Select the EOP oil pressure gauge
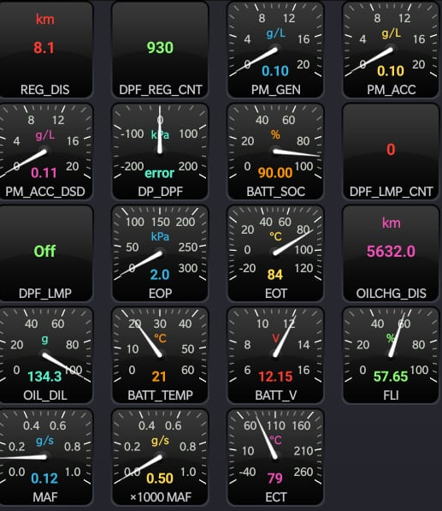This screenshot has height=511, width=442. tap(160, 253)
